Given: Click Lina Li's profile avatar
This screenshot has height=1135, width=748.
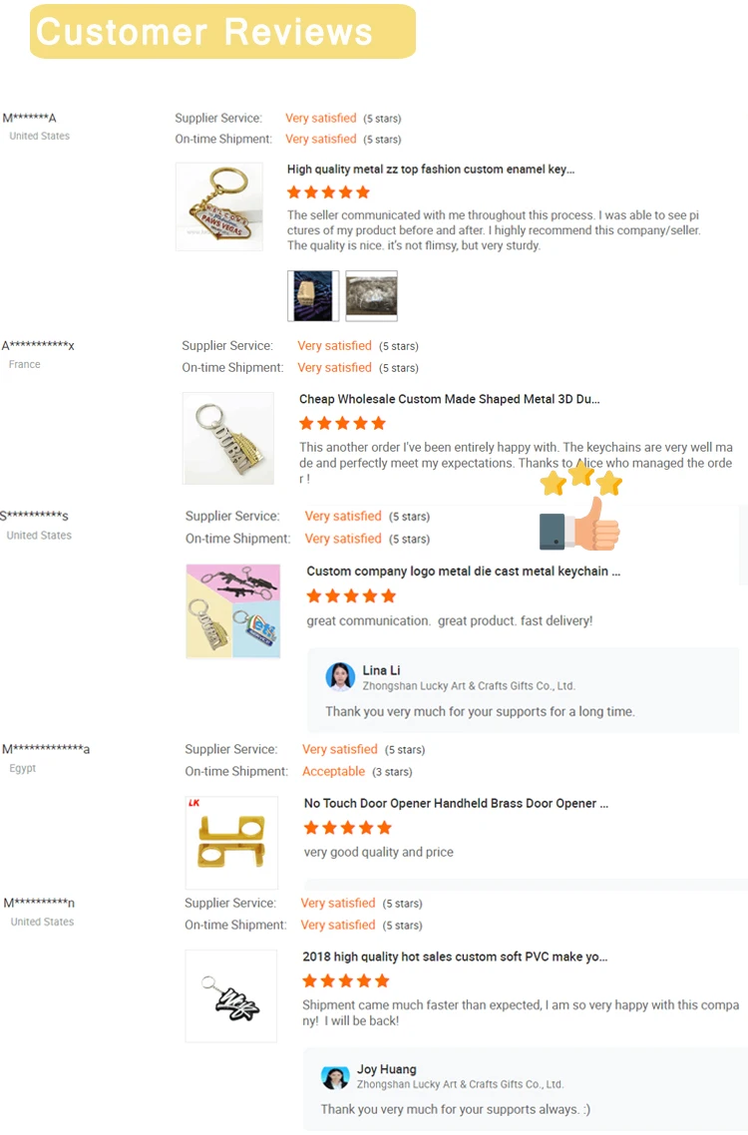Looking at the screenshot, I should [x=340, y=677].
